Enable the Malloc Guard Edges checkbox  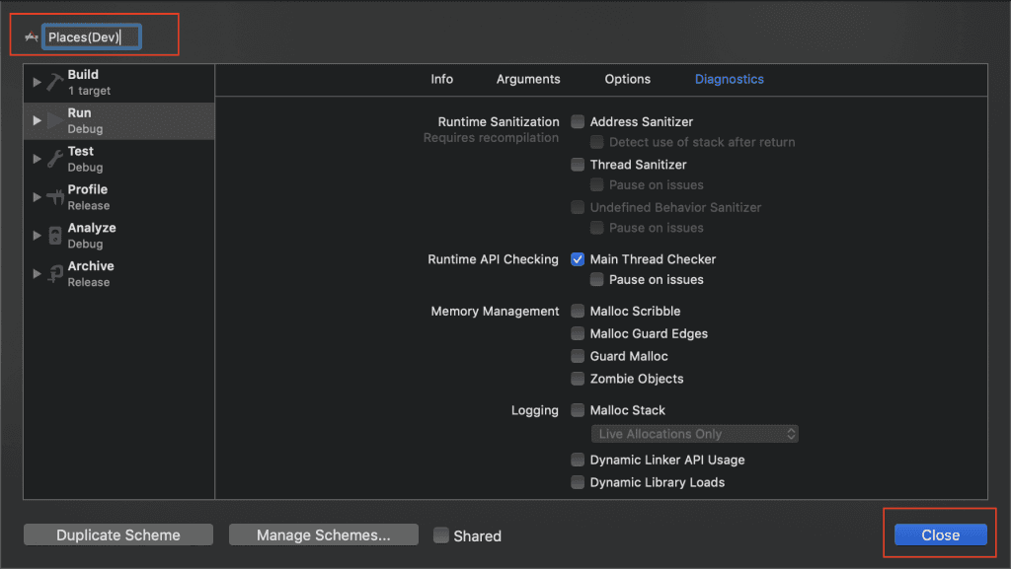coord(578,333)
